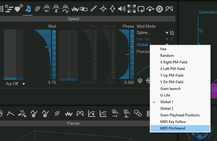The width and height of the screenshot is (217, 141).
Task: Open the heart-with-clock favorites icon
Action: tap(18, 8)
